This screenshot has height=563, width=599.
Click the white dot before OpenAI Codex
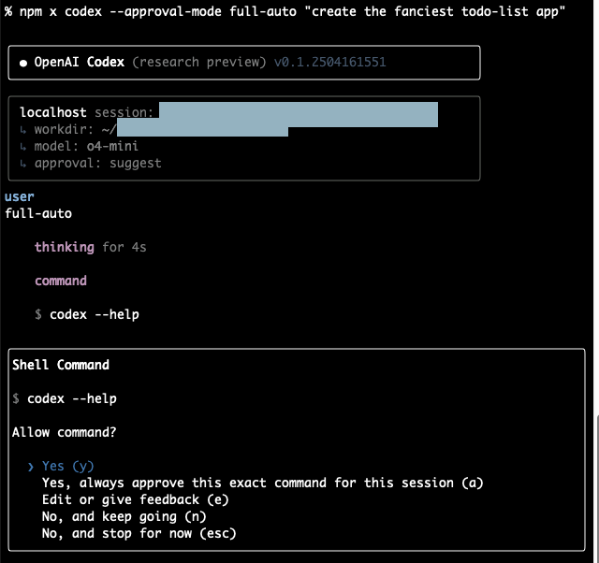[x=23, y=63]
